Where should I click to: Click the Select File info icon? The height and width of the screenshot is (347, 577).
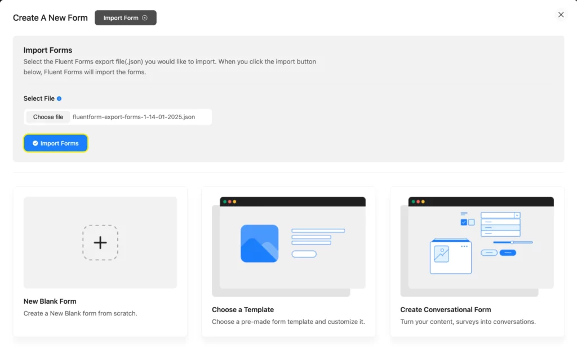59,98
